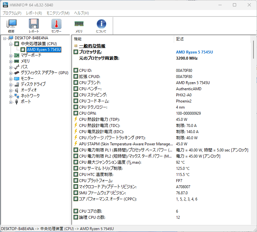Image resolution: width=257 pixels, height=232 pixels.
Task: Expand the マザーボード tree node
Action: [11, 55]
